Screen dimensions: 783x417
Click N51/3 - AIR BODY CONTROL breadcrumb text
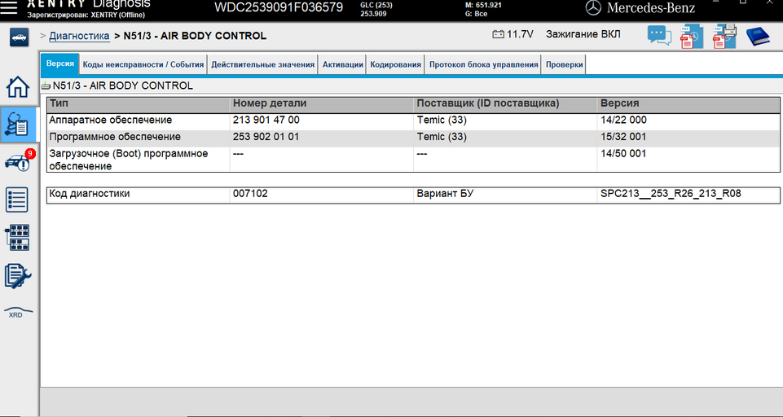tap(195, 36)
